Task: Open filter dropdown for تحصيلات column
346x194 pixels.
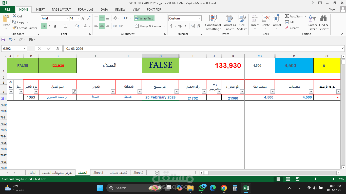Action: tap(311, 92)
